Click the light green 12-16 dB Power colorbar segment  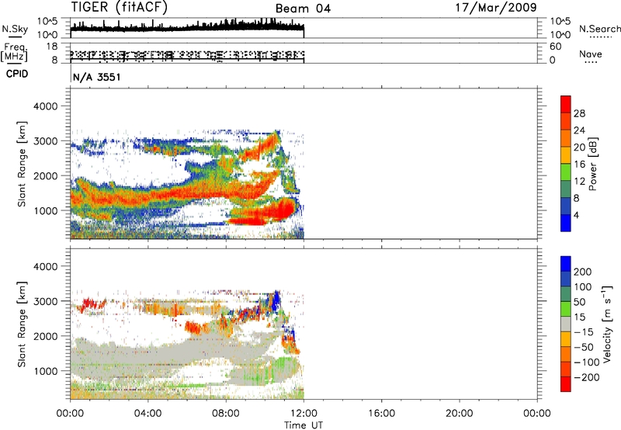tap(566, 172)
